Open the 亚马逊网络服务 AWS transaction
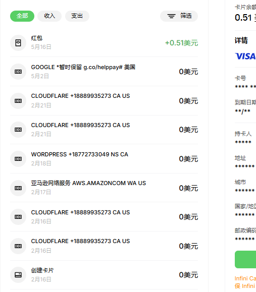 click(x=104, y=188)
